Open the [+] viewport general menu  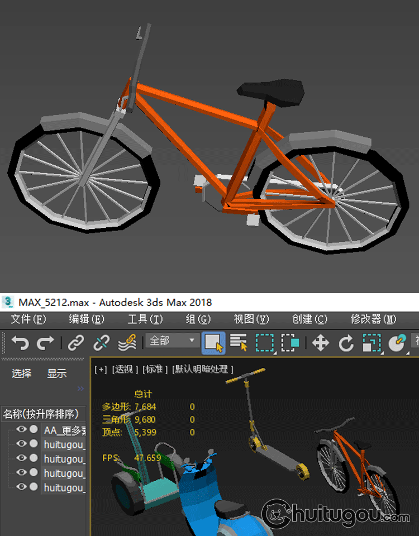[101, 369]
